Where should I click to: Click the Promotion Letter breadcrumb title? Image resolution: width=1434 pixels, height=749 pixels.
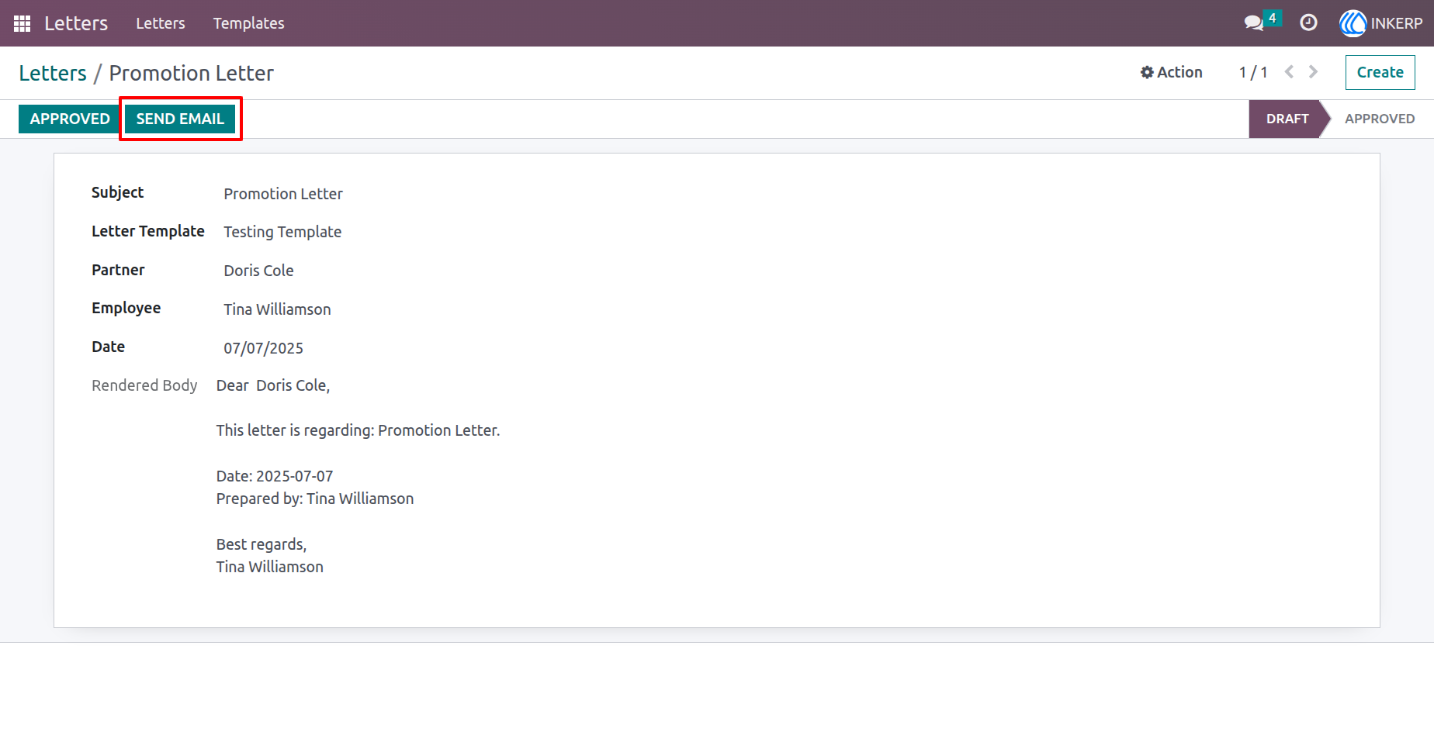[x=192, y=73]
